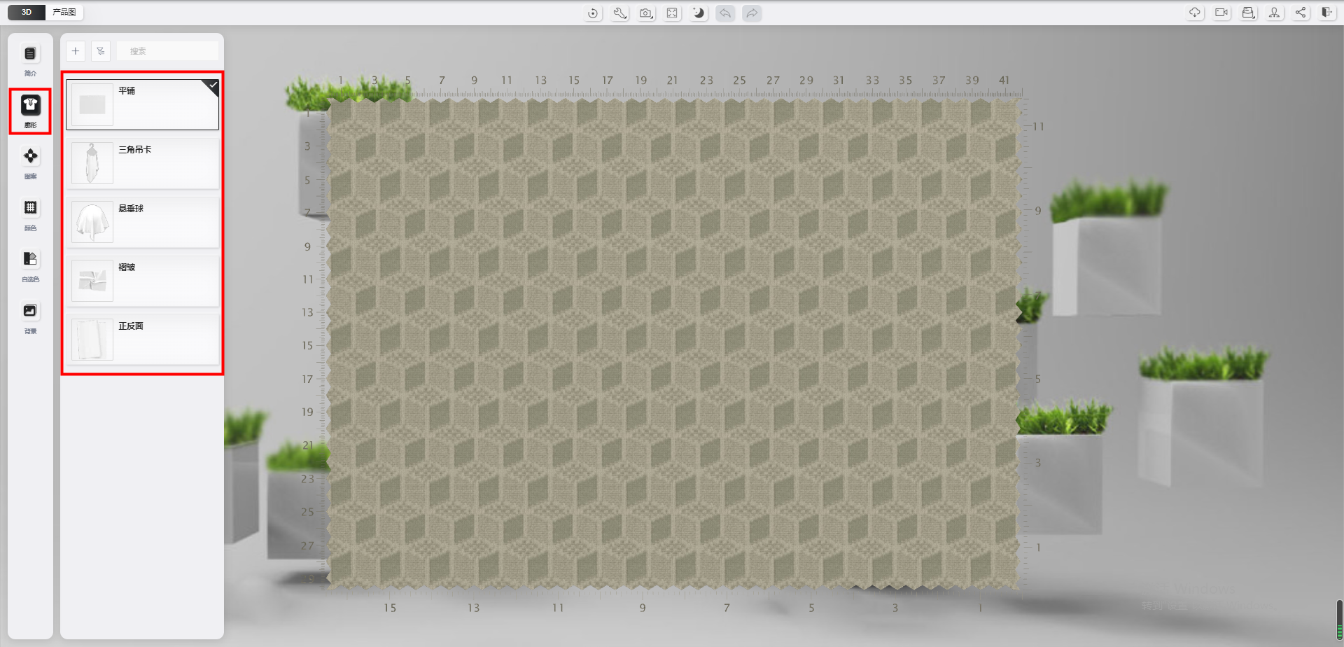This screenshot has height=647, width=1344.
Task: Toggle dark mode with the moon icon
Action: pos(699,13)
